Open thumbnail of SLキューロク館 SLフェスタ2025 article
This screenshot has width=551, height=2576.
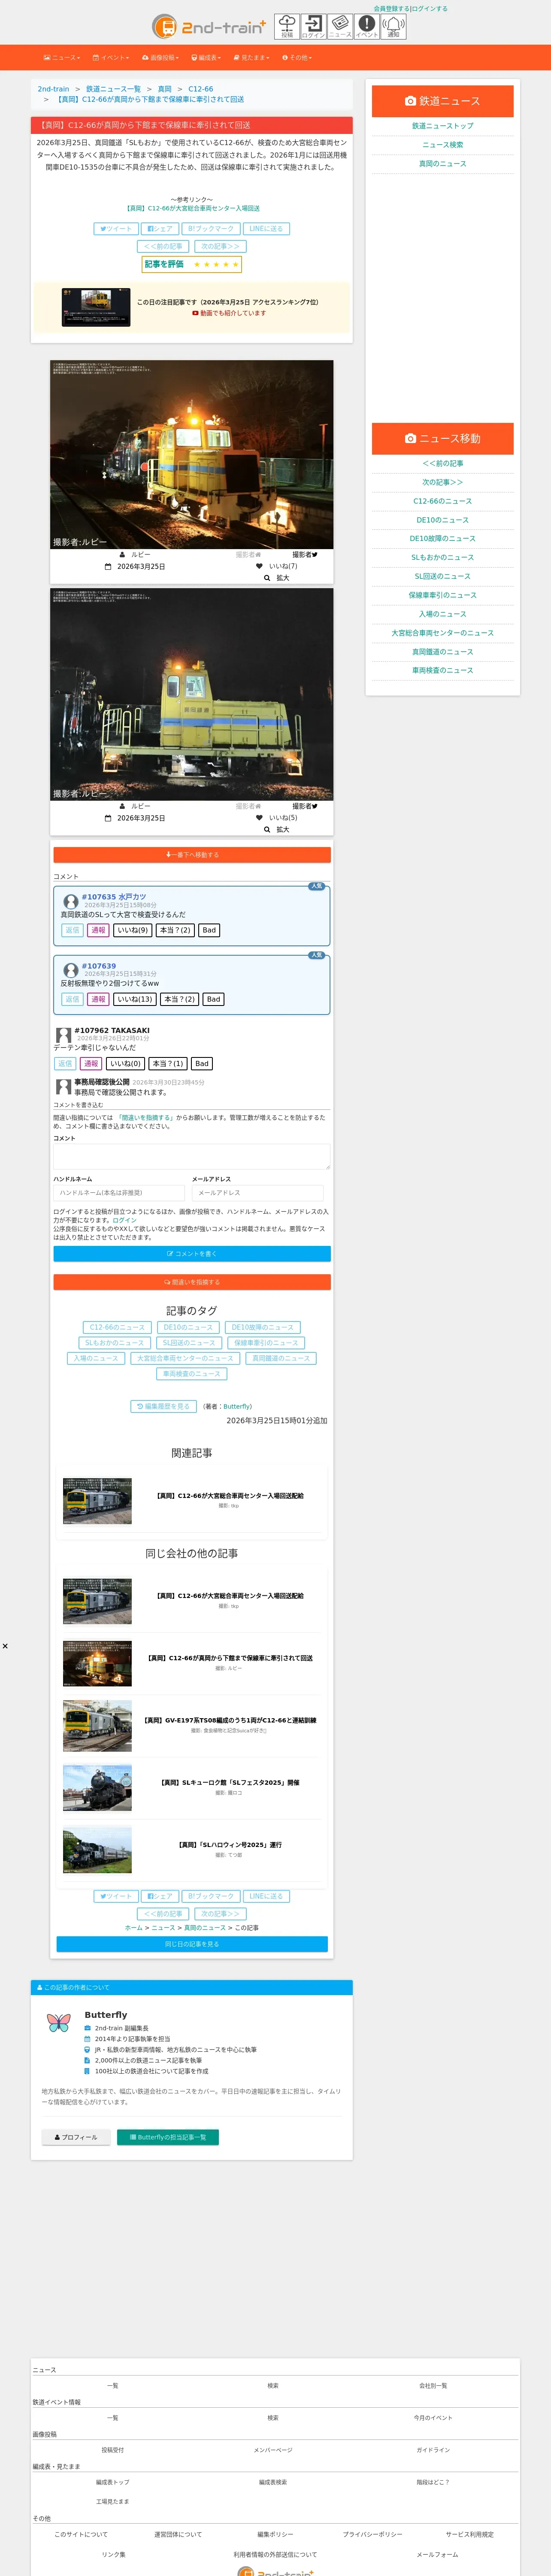point(97,1789)
